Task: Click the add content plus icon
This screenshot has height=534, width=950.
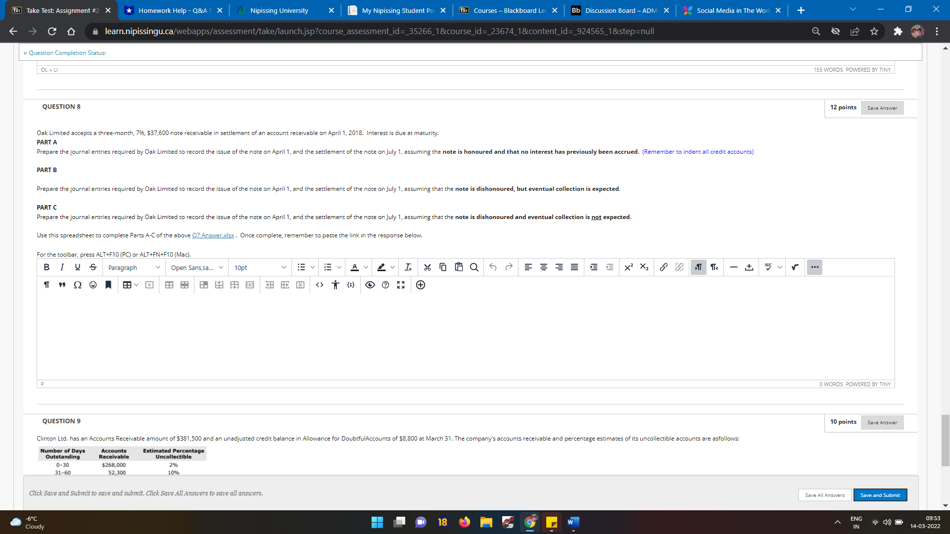Action: coord(421,285)
